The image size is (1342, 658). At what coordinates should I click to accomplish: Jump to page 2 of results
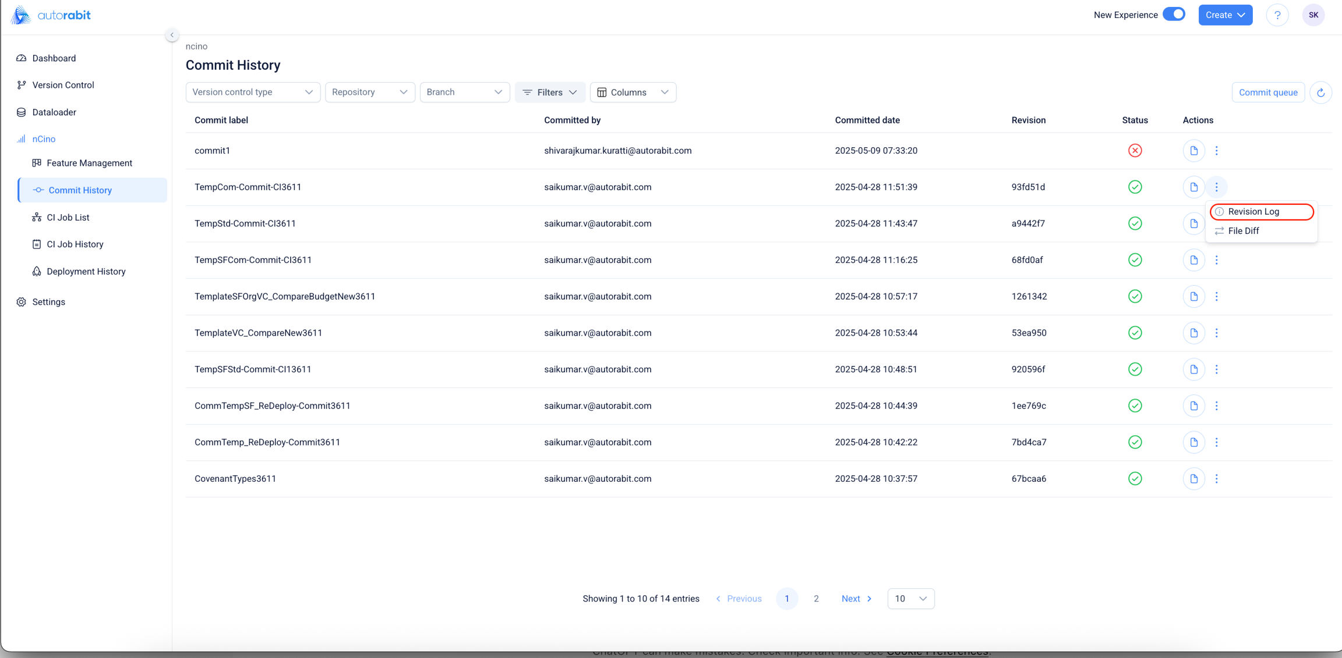[816, 599]
